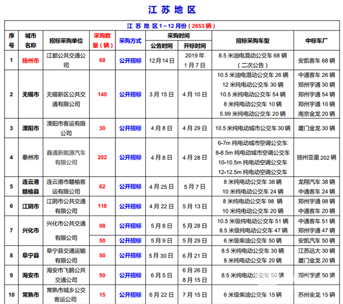Screen dimensions: 343x304
Task: Click the 公告时间 sub-header
Action: (162, 45)
